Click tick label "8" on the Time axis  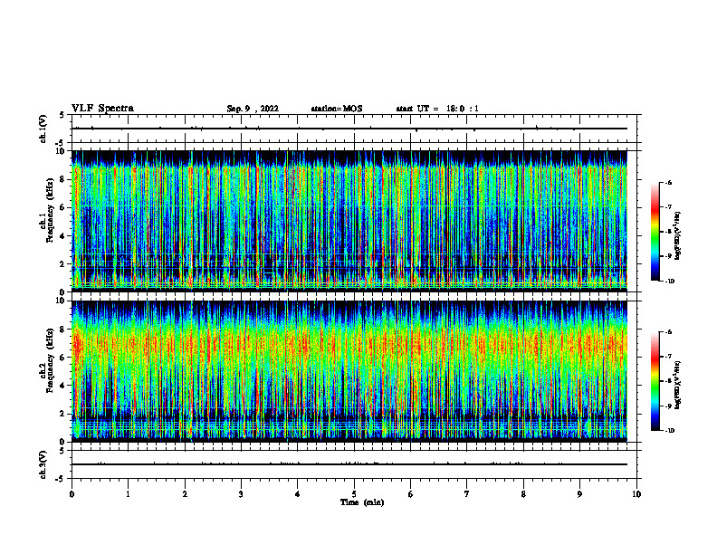coord(523,494)
